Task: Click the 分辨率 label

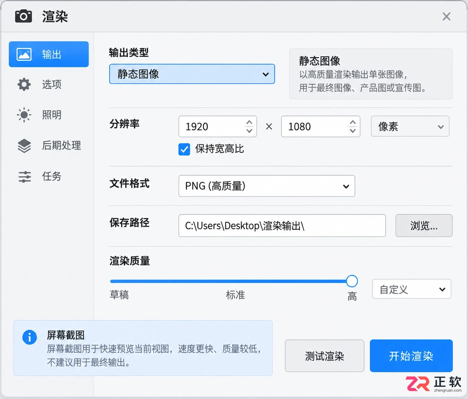Action: (124, 124)
